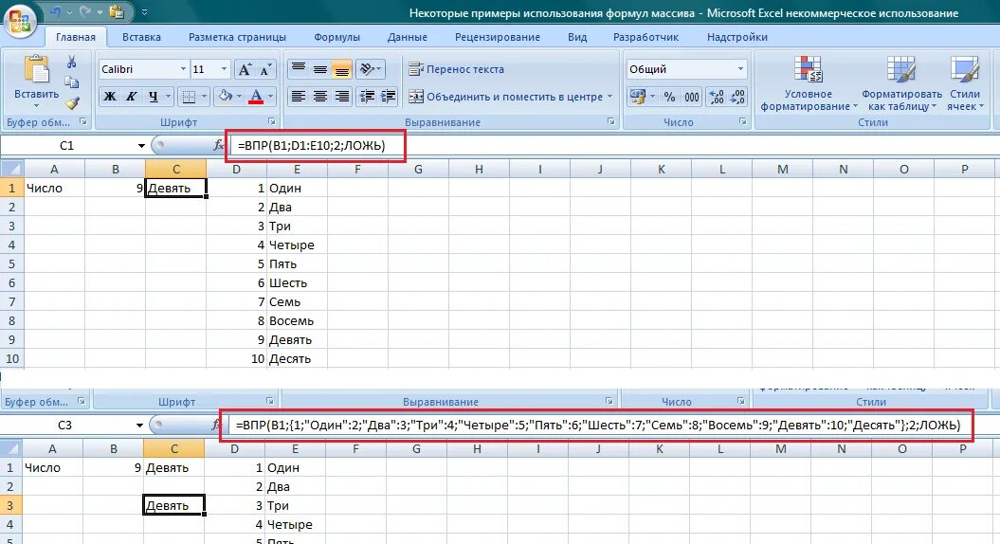Open Форматировать как таблицу gallery
The height and width of the screenshot is (544, 1000).
point(901,82)
